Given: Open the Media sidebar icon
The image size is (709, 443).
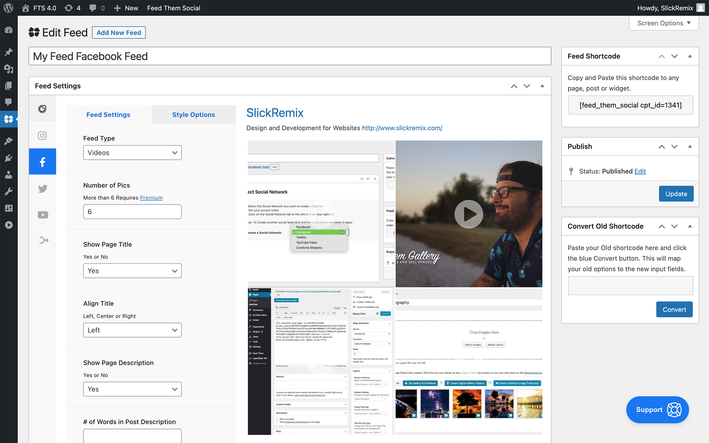Looking at the screenshot, I should click(9, 69).
